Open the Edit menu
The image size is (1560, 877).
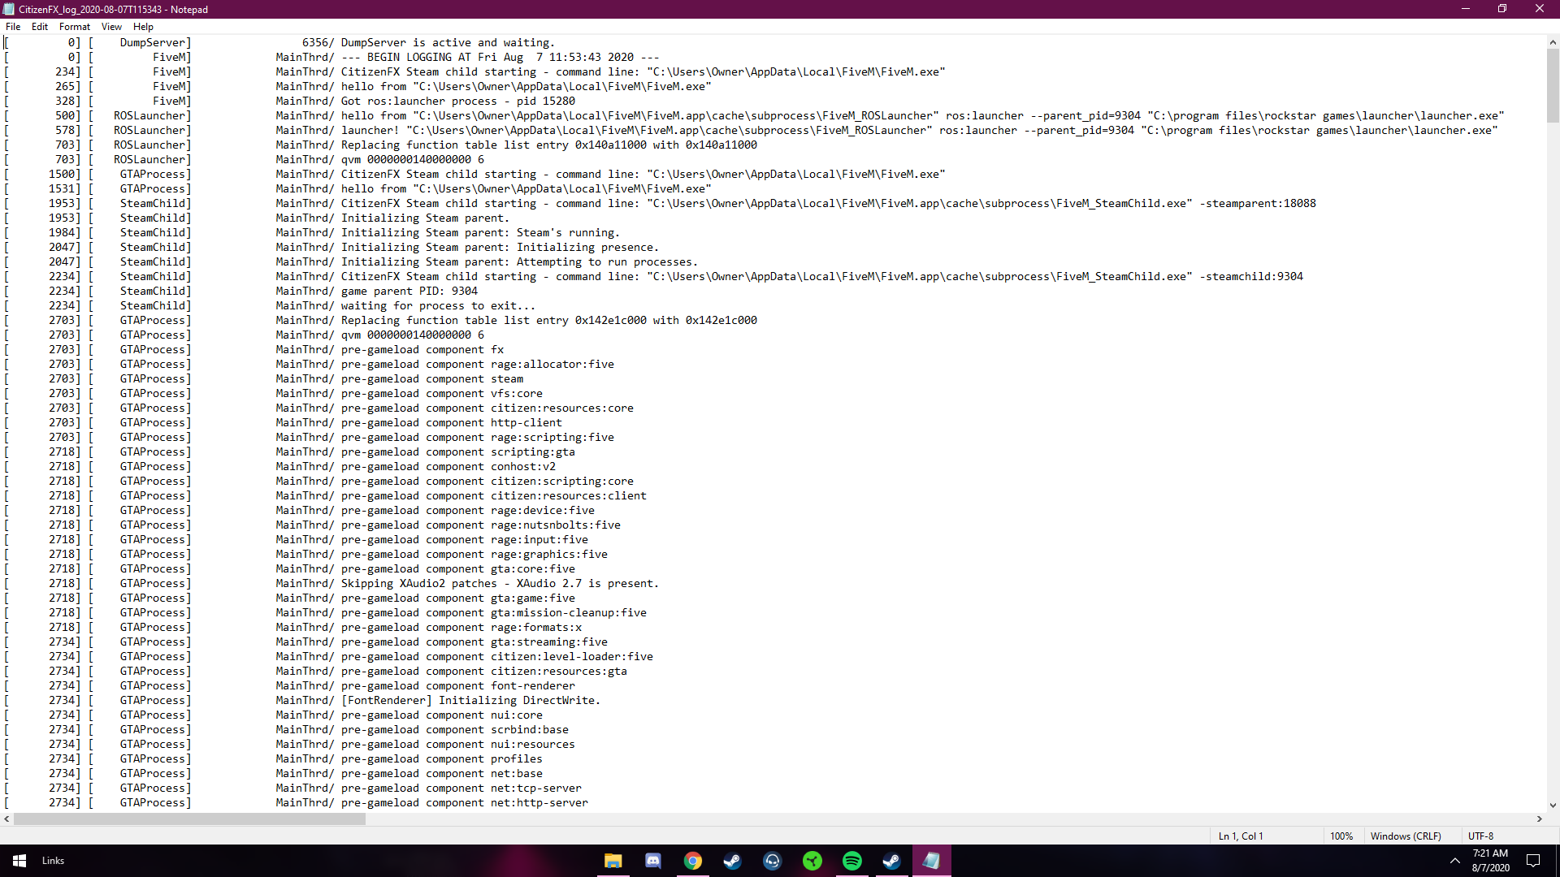[x=40, y=27]
